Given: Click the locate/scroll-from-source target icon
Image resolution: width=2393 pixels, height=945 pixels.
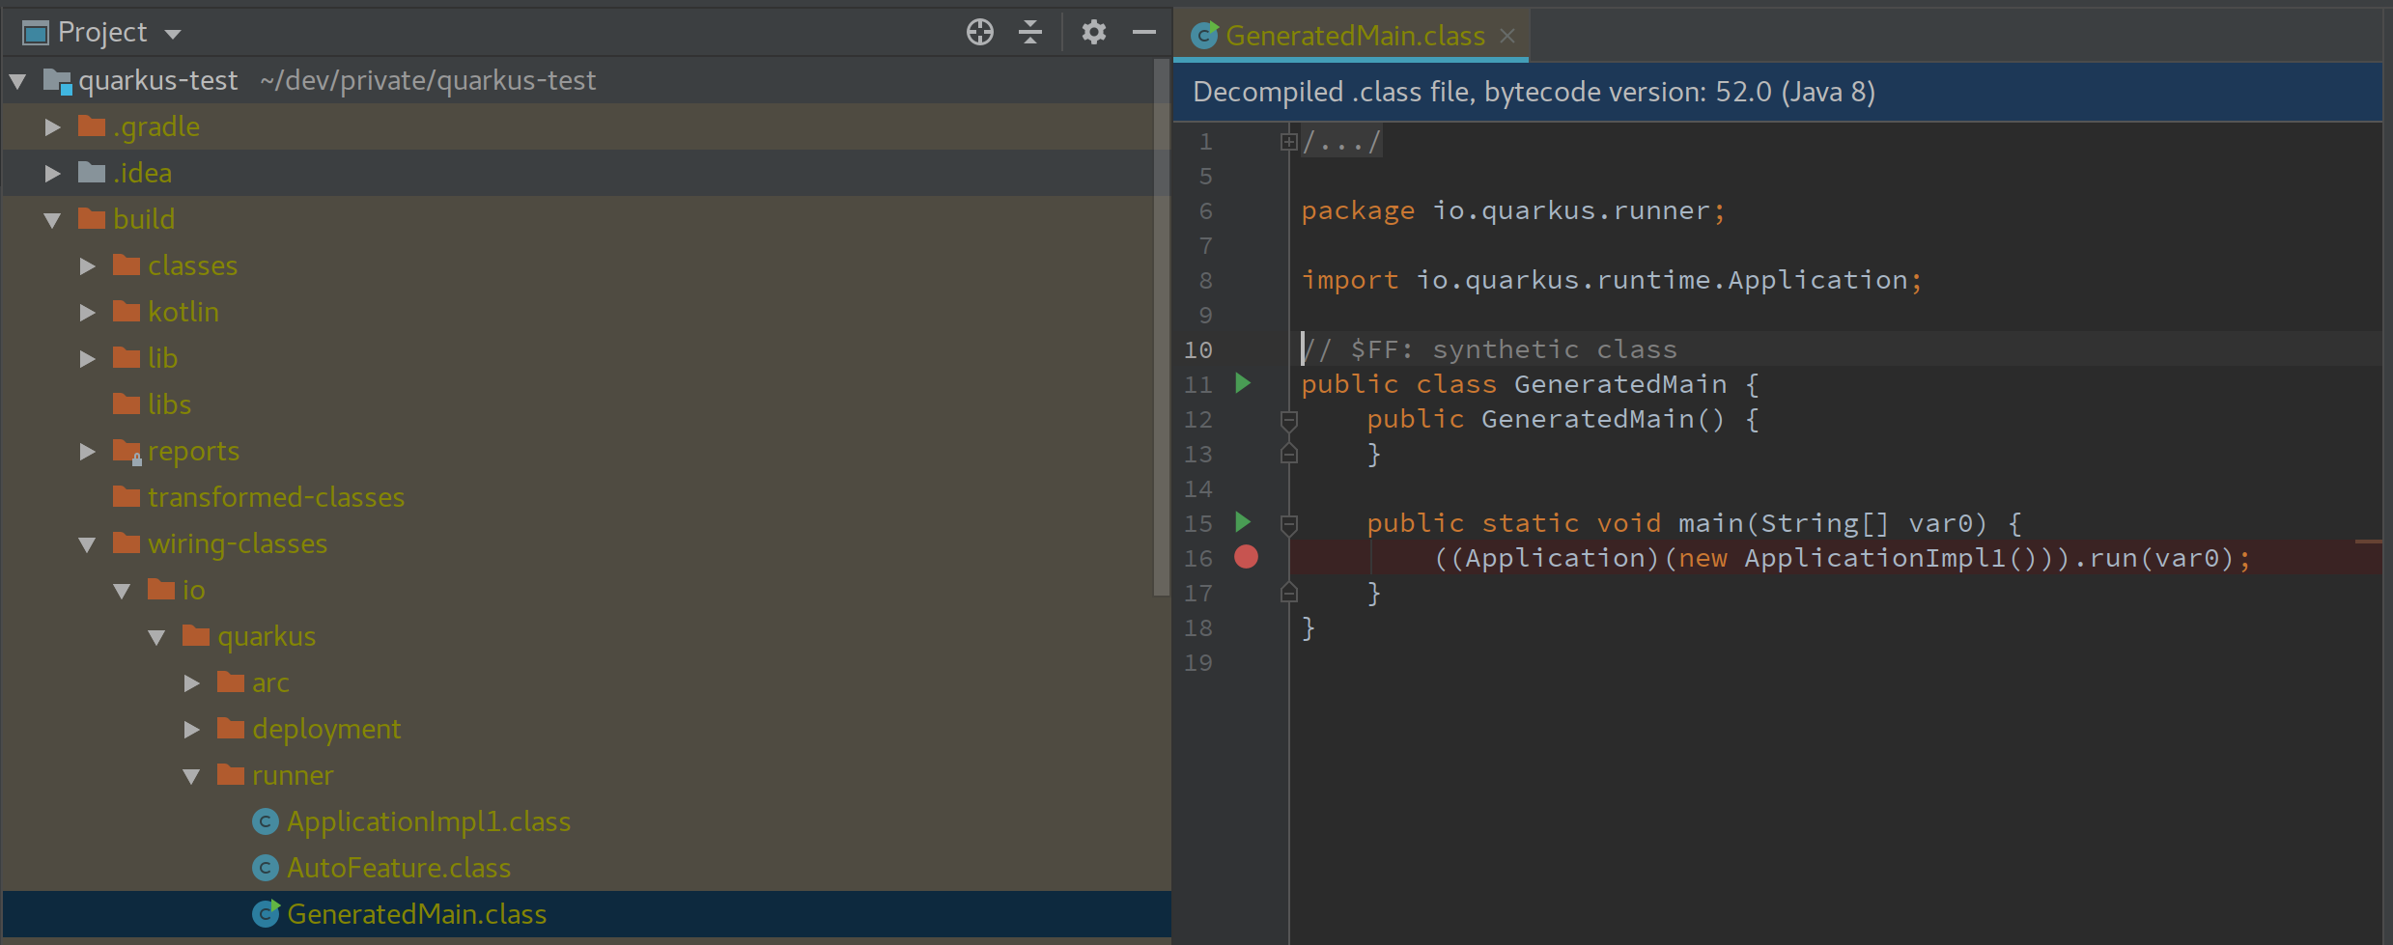Looking at the screenshot, I should coord(979,33).
